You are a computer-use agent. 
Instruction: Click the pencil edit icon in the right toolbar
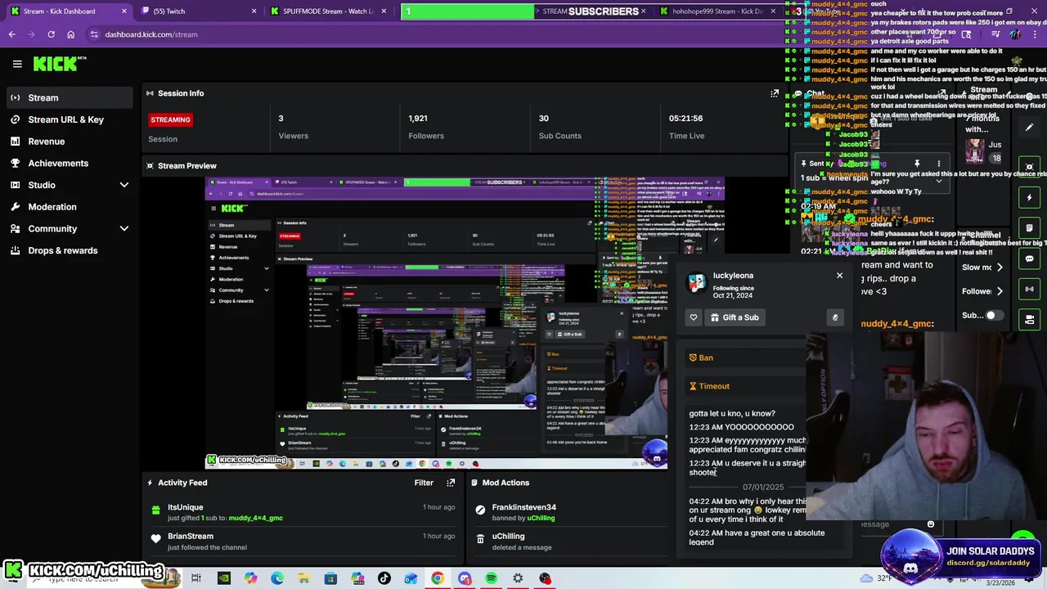coord(1029,128)
